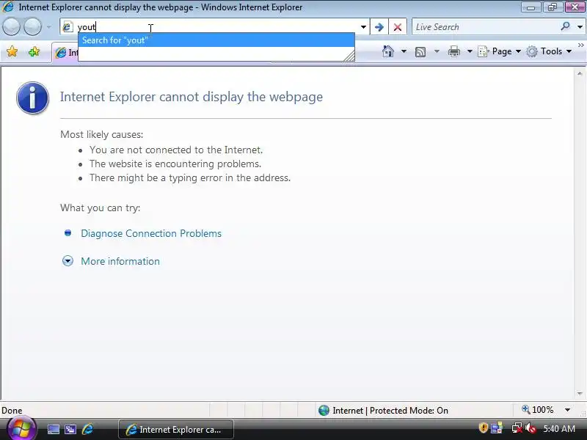The width and height of the screenshot is (587, 440).
Task: Click the bullet beside Diagnose Connection Problems
Action: [x=68, y=233]
